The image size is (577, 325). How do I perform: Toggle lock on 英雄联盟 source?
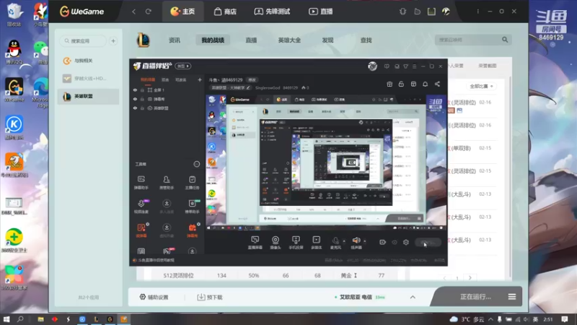coord(142,108)
